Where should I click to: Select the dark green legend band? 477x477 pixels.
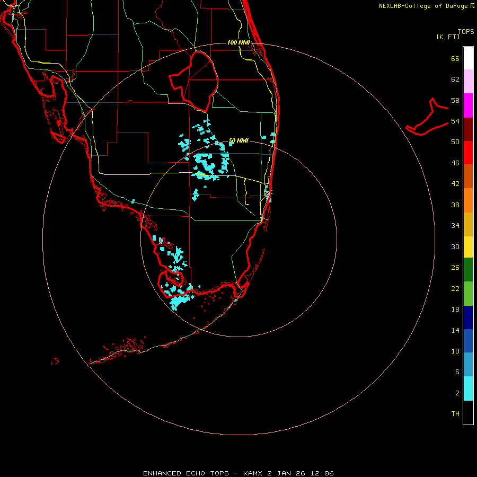[468, 270]
